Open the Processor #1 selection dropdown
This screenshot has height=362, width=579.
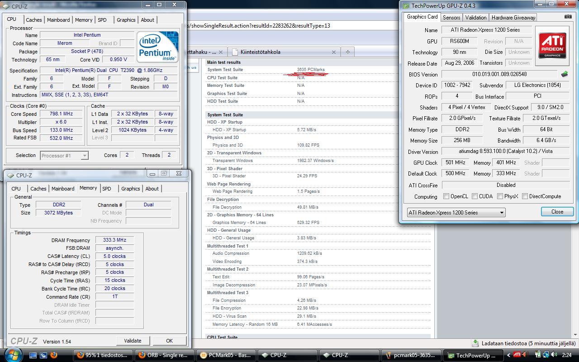pos(64,155)
